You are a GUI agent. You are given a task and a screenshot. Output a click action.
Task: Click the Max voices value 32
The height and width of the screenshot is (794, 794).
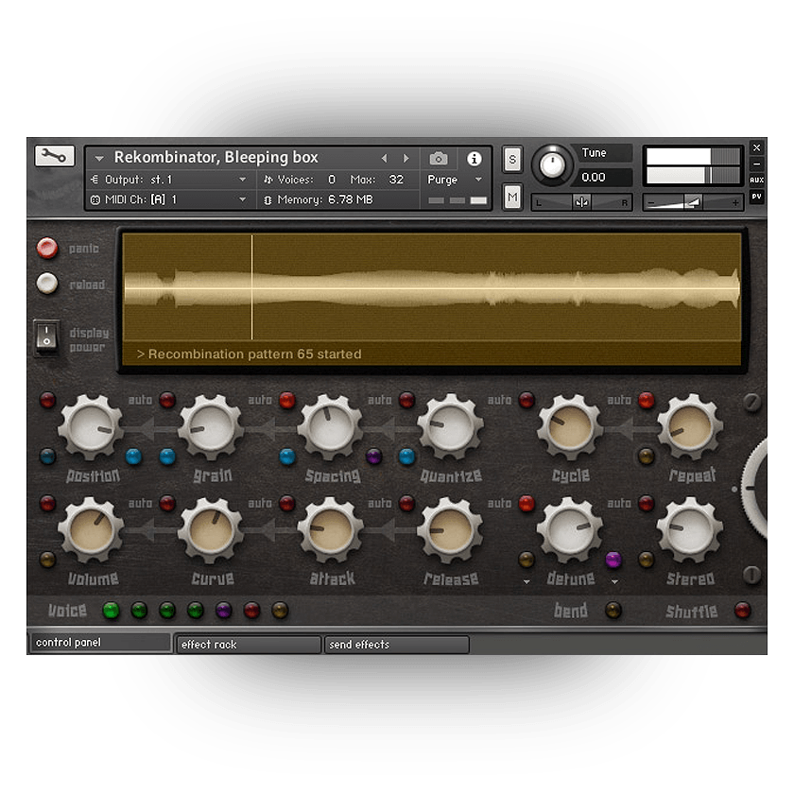[396, 180]
